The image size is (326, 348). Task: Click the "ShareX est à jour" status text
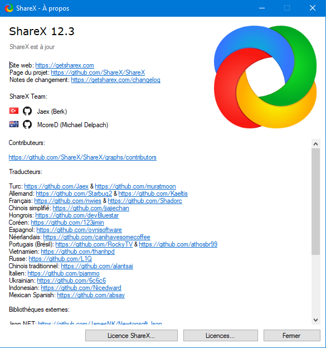(32, 47)
